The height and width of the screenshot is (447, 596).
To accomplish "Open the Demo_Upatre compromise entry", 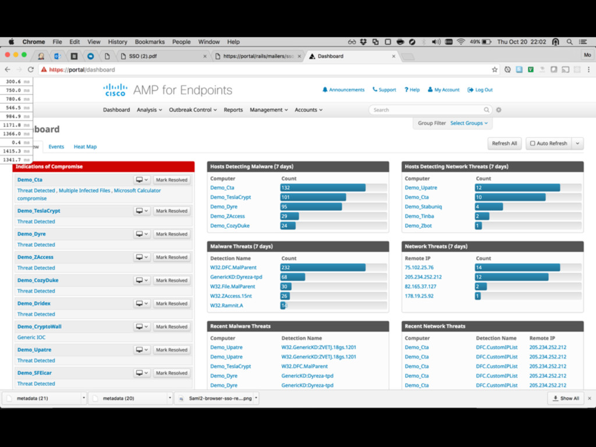I will point(34,350).
